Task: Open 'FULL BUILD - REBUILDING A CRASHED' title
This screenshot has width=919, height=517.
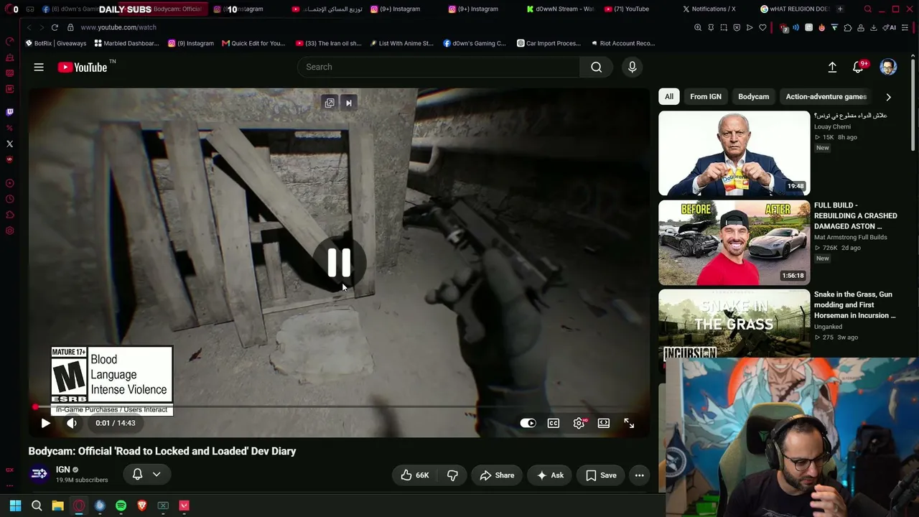Action: click(x=855, y=215)
